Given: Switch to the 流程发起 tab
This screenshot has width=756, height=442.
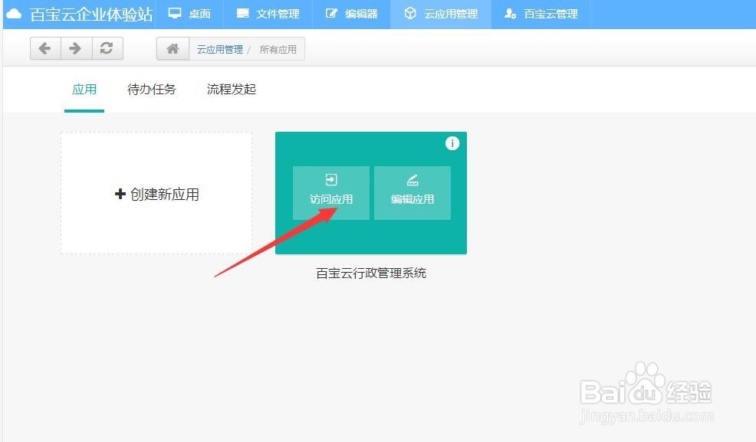Looking at the screenshot, I should point(230,90).
